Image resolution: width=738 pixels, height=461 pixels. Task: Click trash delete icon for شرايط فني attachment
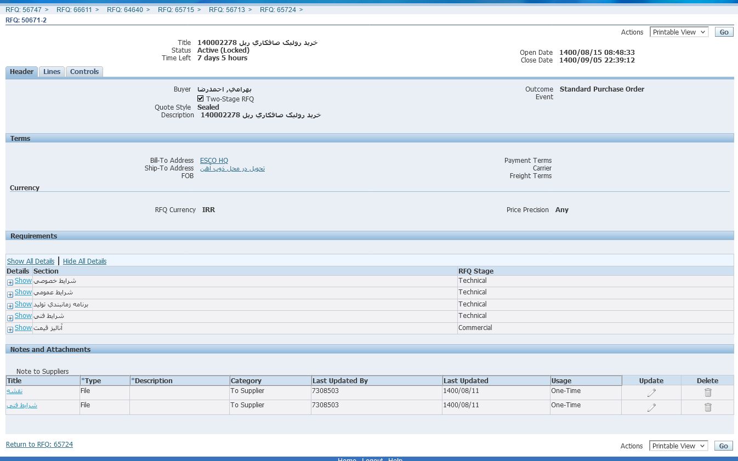tap(708, 407)
